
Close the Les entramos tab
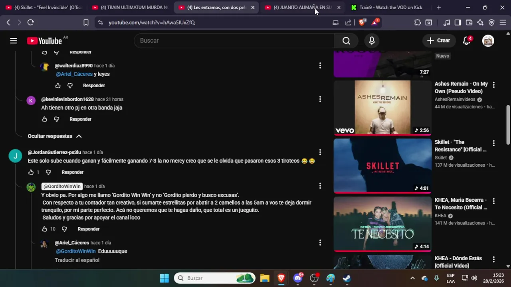[253, 7]
